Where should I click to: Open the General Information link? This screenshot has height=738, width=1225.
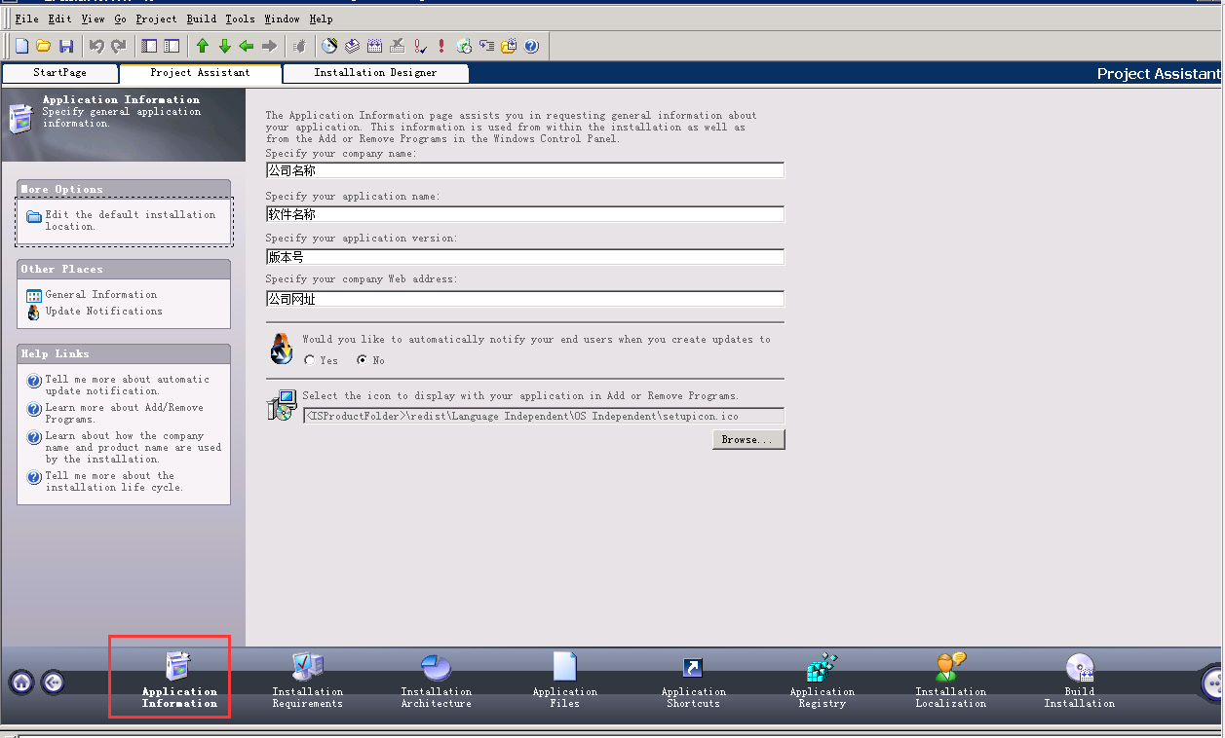pos(100,294)
